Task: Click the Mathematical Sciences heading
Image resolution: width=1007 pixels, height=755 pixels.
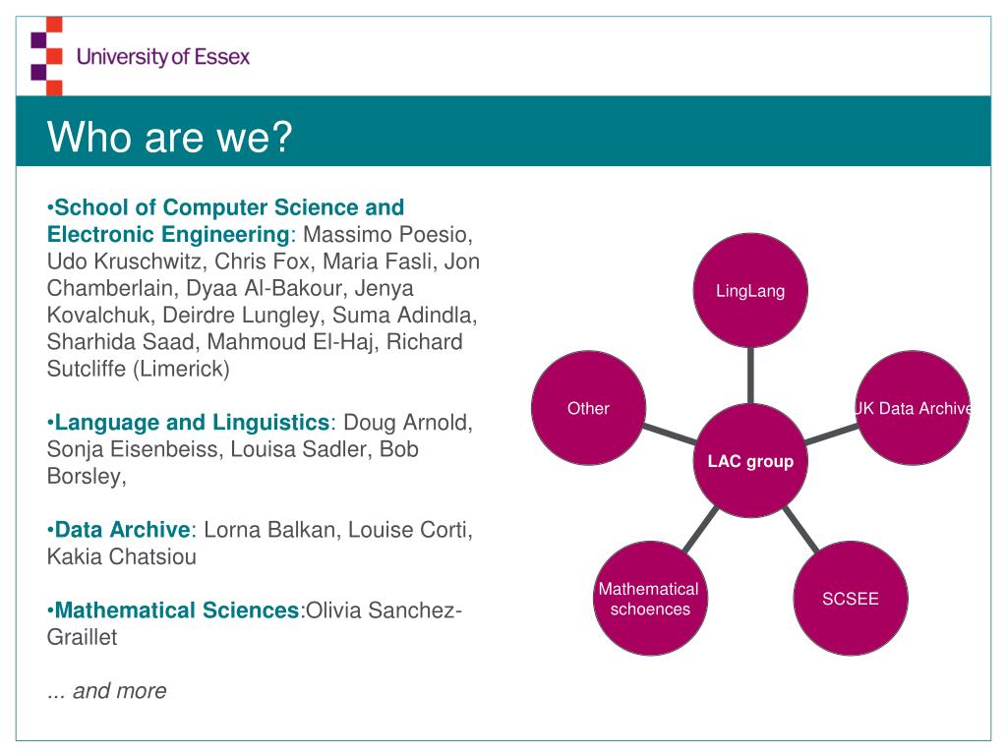Action: (x=175, y=610)
